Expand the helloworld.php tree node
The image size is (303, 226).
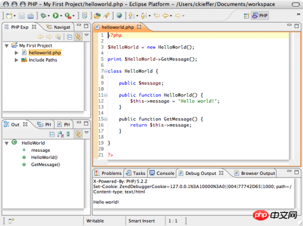[x=17, y=53]
